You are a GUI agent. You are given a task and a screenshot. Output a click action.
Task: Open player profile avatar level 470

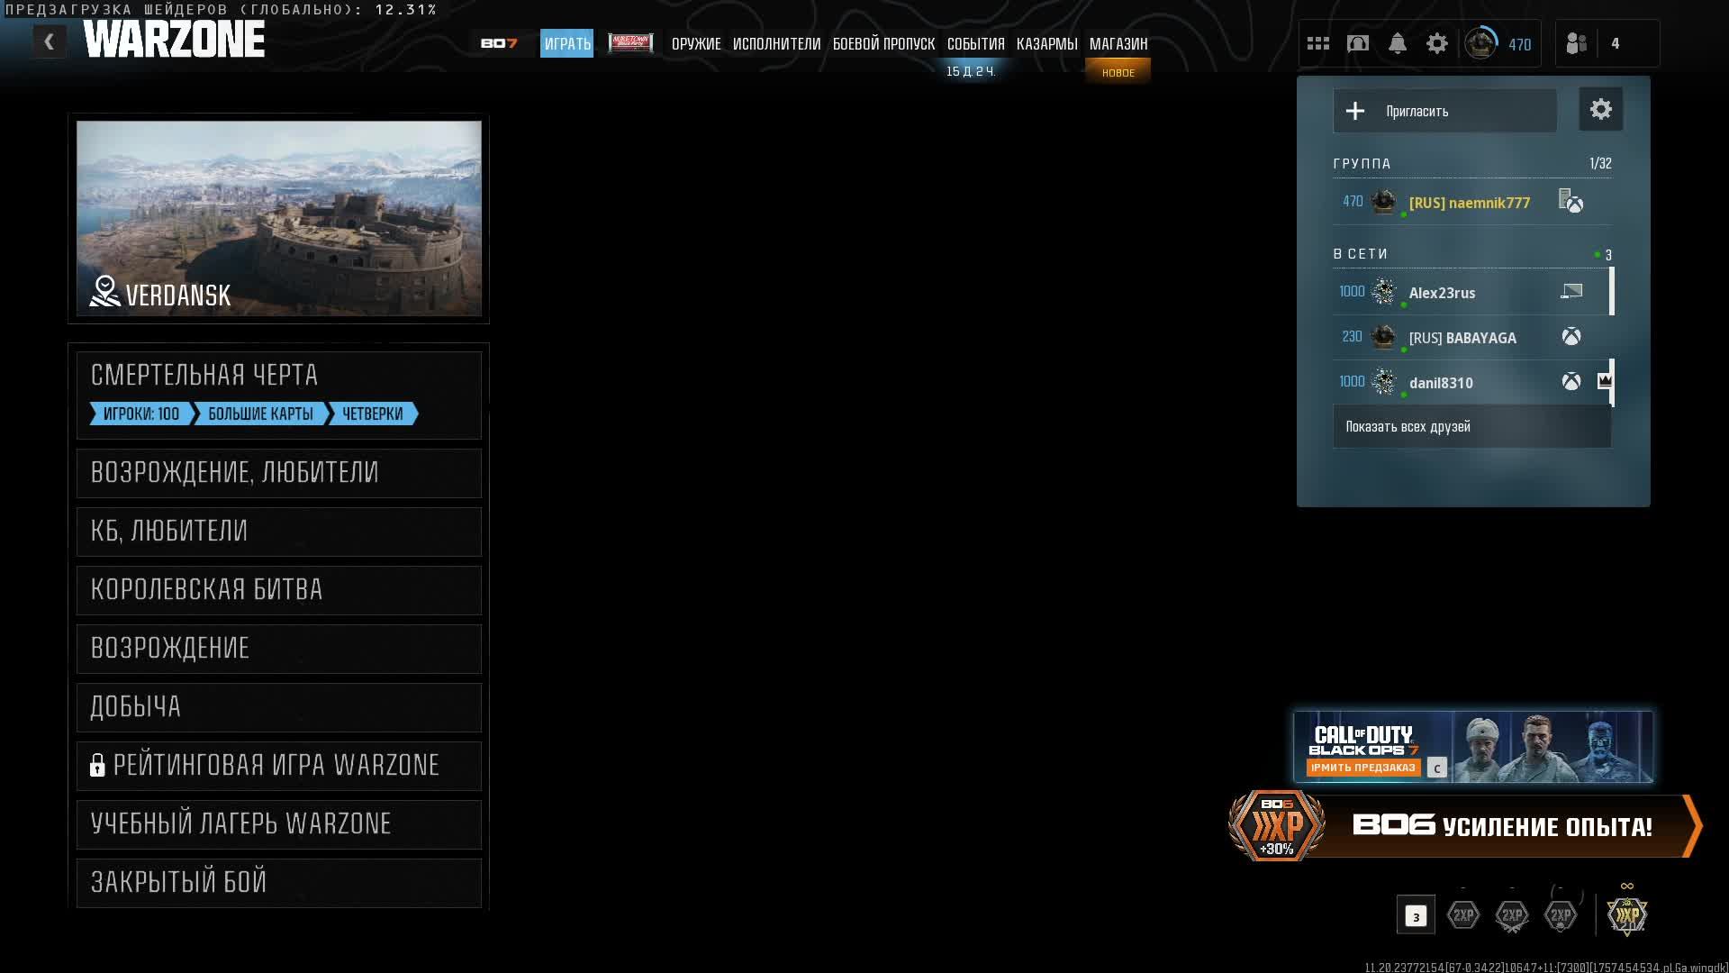pyautogui.click(x=1480, y=43)
